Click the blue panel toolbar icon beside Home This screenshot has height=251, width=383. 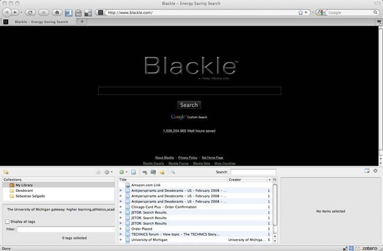pyautogui.click(x=68, y=13)
